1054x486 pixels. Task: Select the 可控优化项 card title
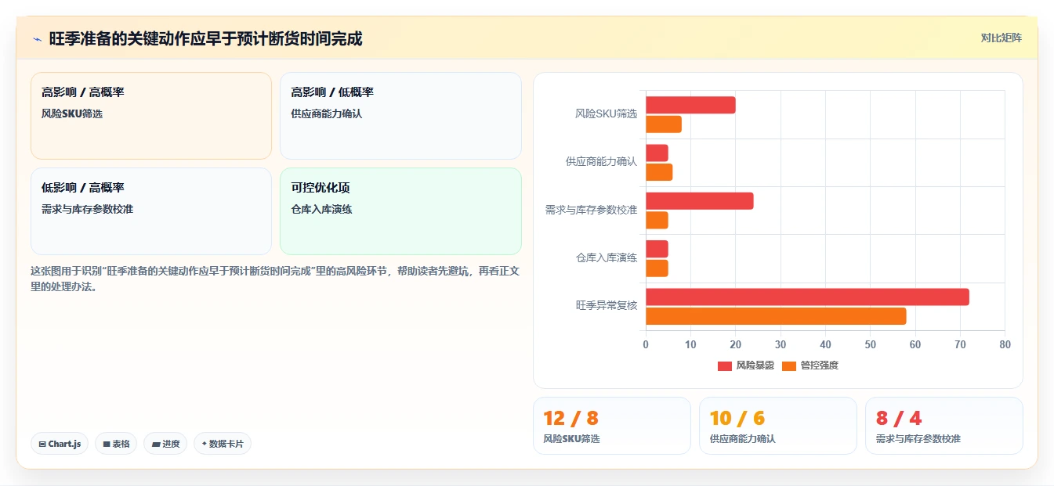pyautogui.click(x=321, y=188)
